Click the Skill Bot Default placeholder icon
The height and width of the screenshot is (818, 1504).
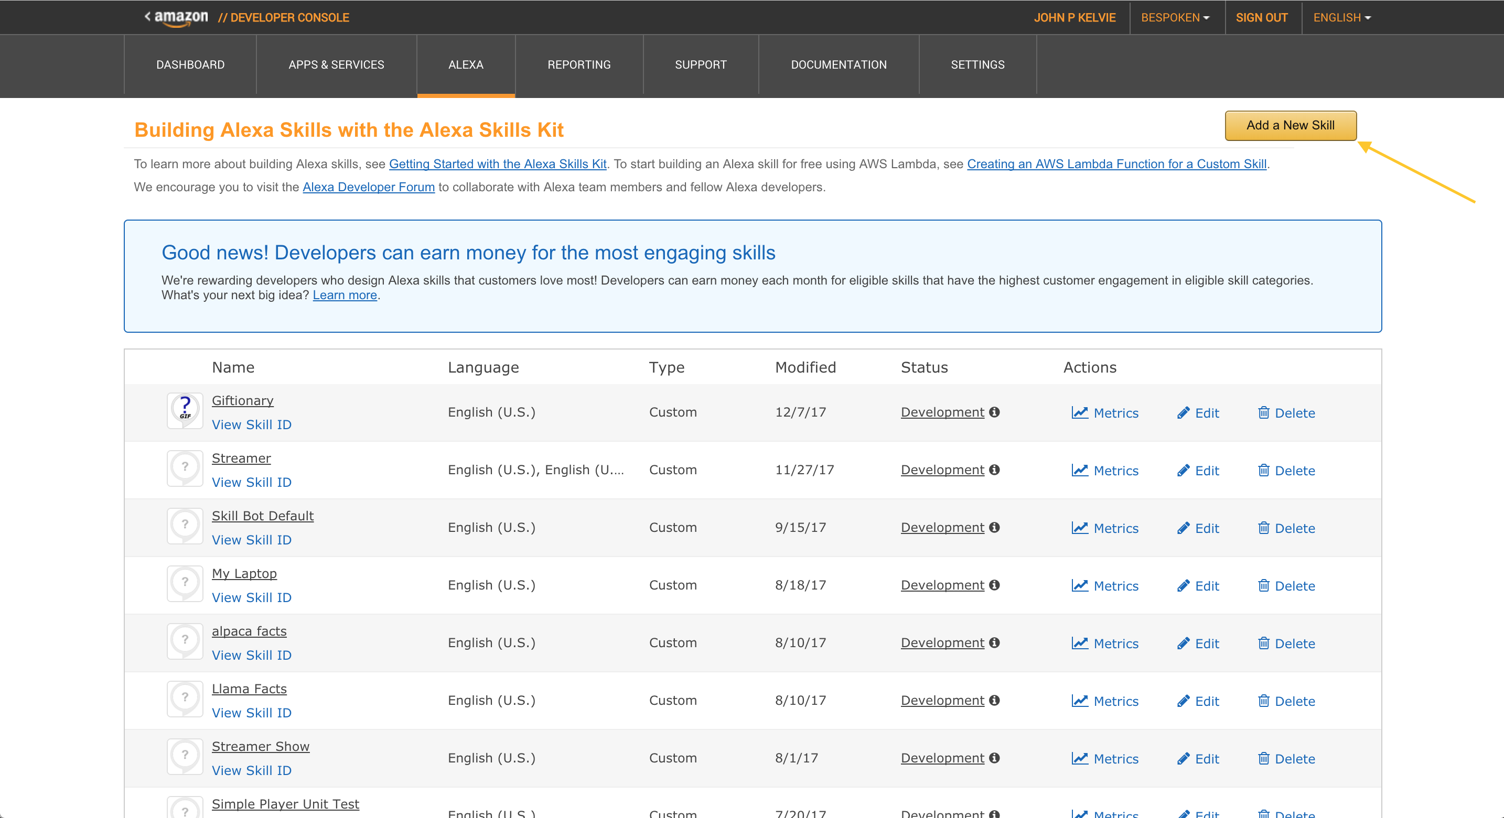[185, 526]
